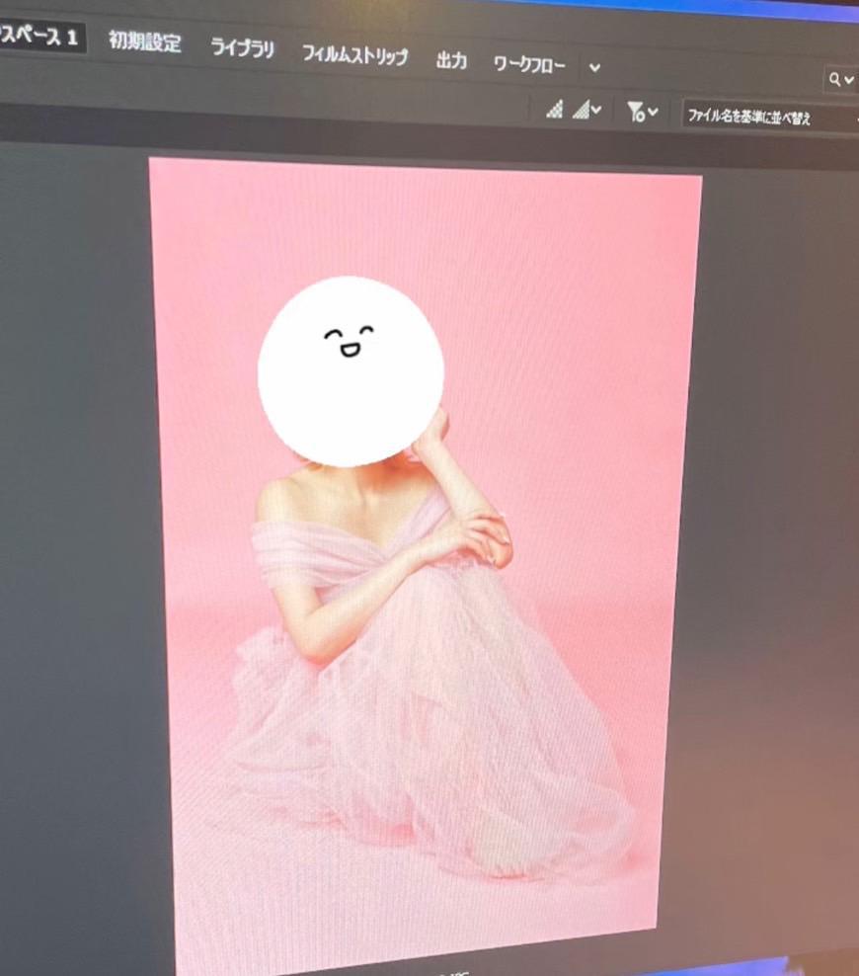Image resolution: width=859 pixels, height=976 pixels.
Task: Switch to フィルムストリップ workspace
Action: [353, 55]
